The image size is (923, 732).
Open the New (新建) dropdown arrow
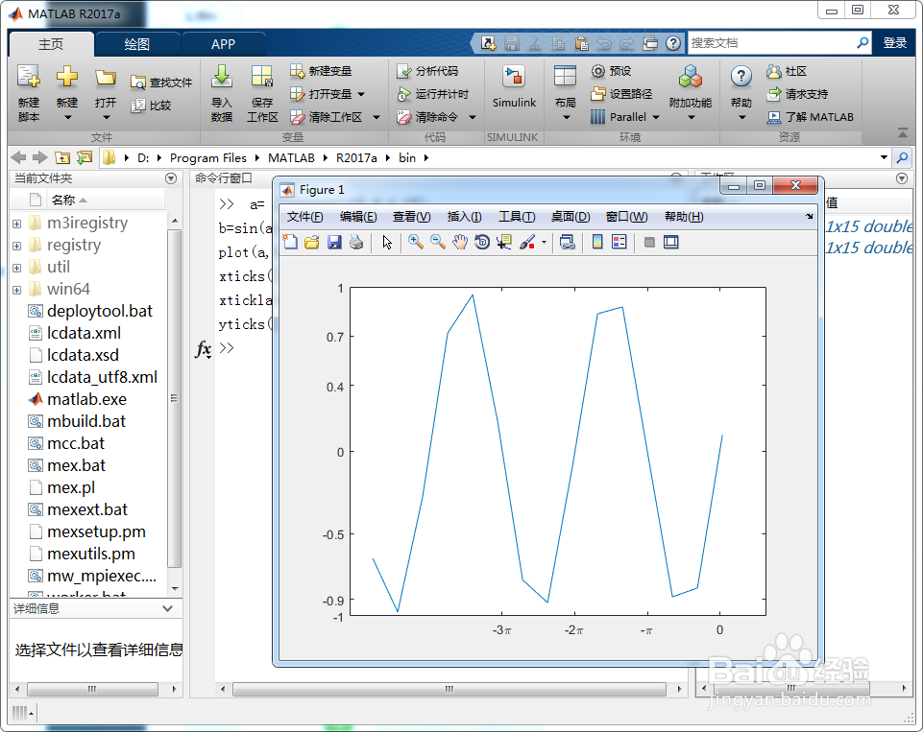point(67,118)
